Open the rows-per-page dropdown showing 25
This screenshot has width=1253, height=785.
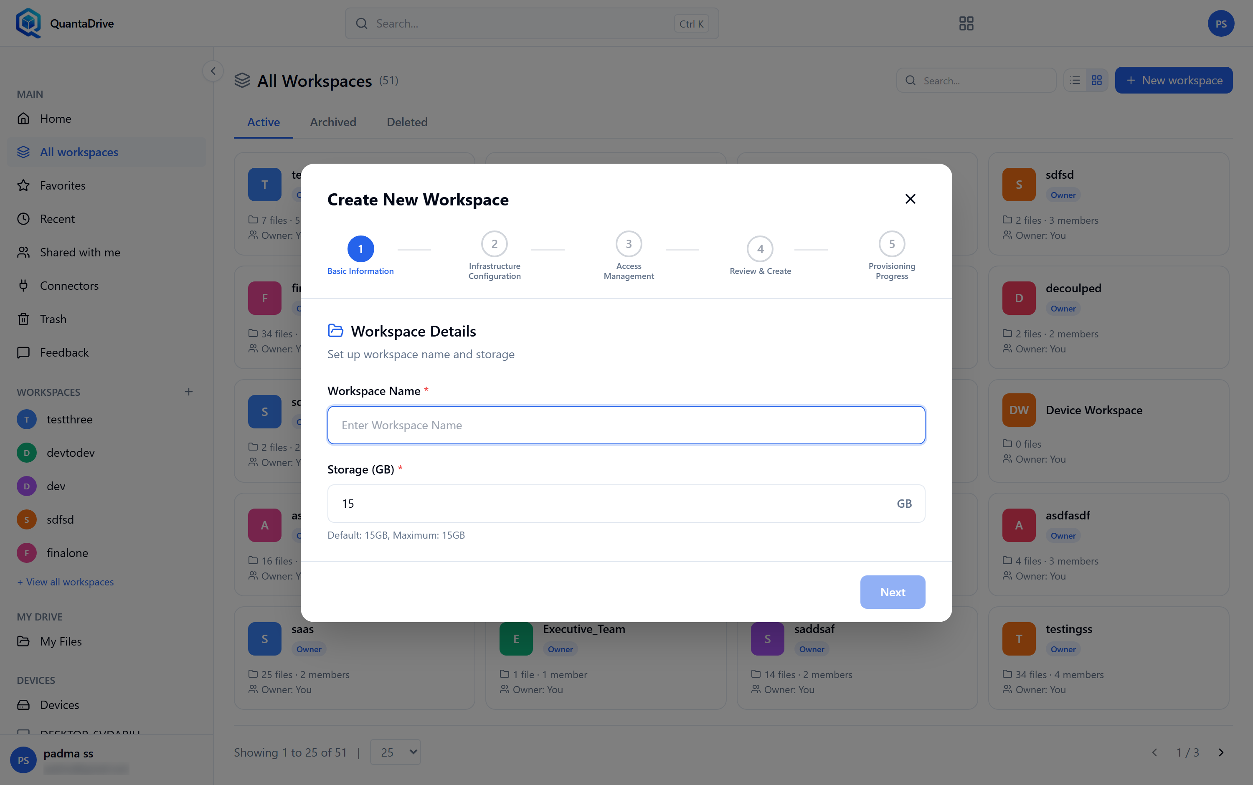pyautogui.click(x=395, y=752)
